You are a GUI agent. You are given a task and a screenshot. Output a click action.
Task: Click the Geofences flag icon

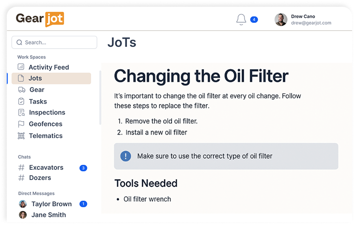(21, 124)
